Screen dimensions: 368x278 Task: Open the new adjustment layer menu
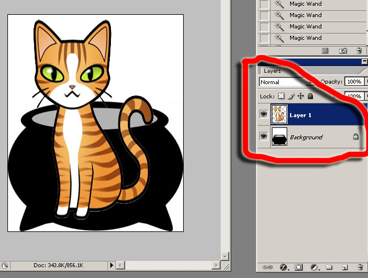pos(315,267)
